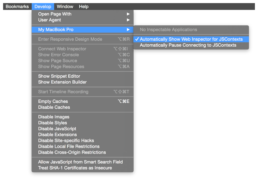Viewport: 258px width, 181px height.
Task: Enable Automatically Pause Connecting to JSContexts
Action: (188, 45)
